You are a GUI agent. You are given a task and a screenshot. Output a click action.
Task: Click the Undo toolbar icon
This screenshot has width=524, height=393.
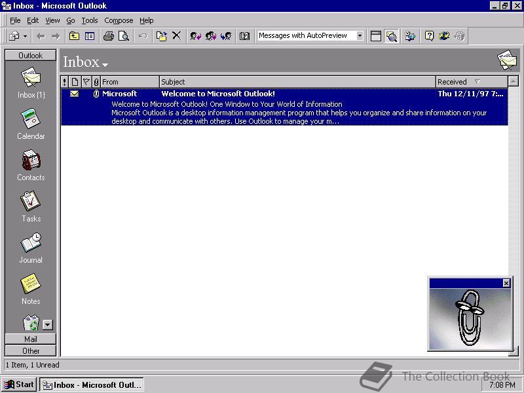click(143, 36)
